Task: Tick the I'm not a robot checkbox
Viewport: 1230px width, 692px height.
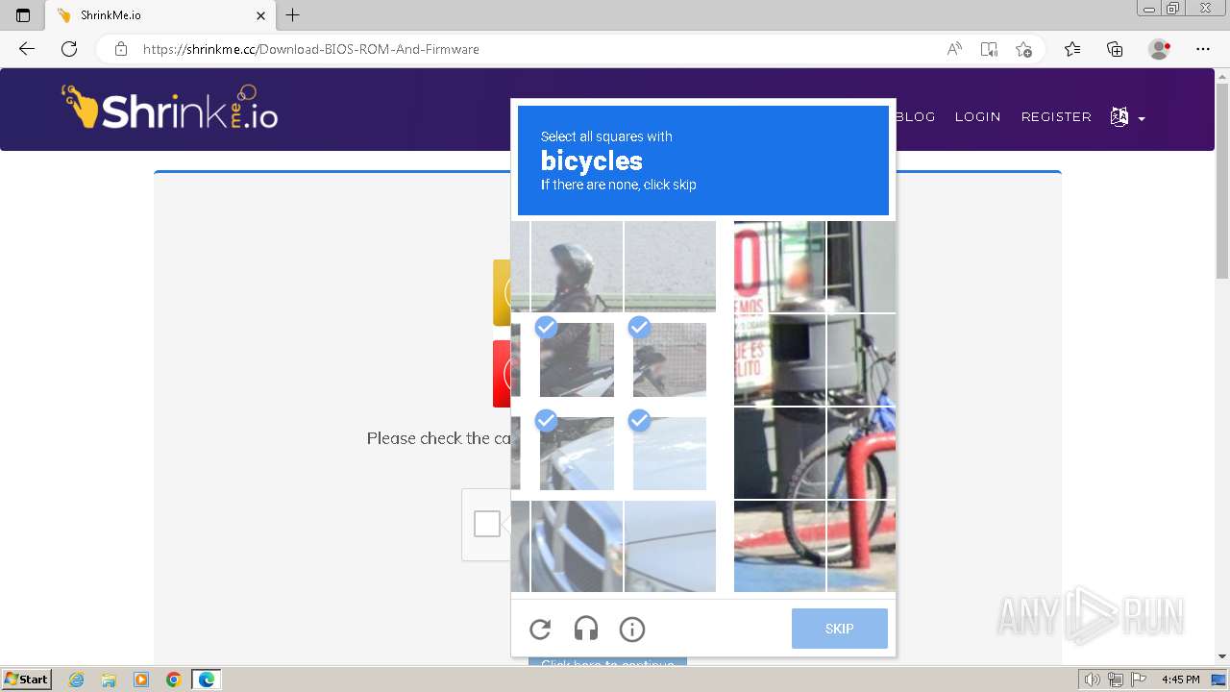Action: 487,524
